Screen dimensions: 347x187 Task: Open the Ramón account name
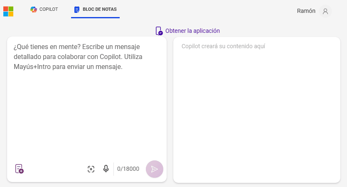(x=306, y=11)
